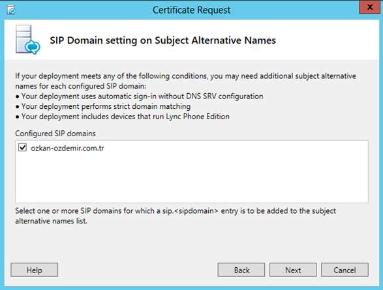Proceed with the Next button
The width and height of the screenshot is (383, 290).
coord(293,270)
